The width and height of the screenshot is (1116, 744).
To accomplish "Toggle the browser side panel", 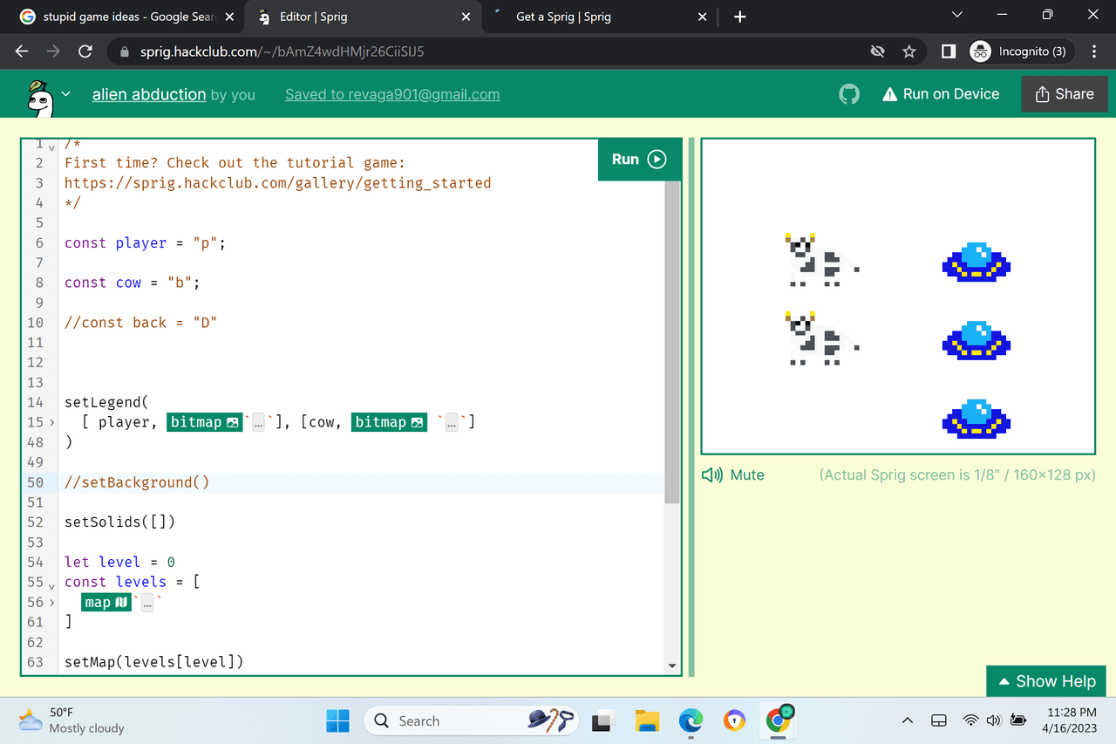I will click(x=948, y=51).
